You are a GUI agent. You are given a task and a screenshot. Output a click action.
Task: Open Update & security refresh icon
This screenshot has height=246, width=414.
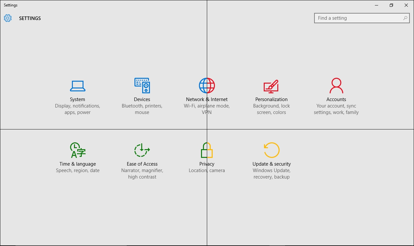pos(271,150)
